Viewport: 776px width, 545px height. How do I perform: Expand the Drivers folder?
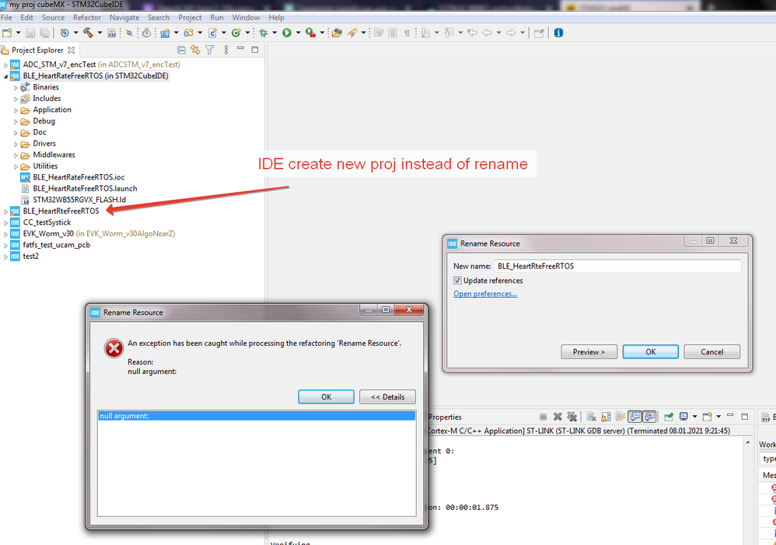(16, 144)
